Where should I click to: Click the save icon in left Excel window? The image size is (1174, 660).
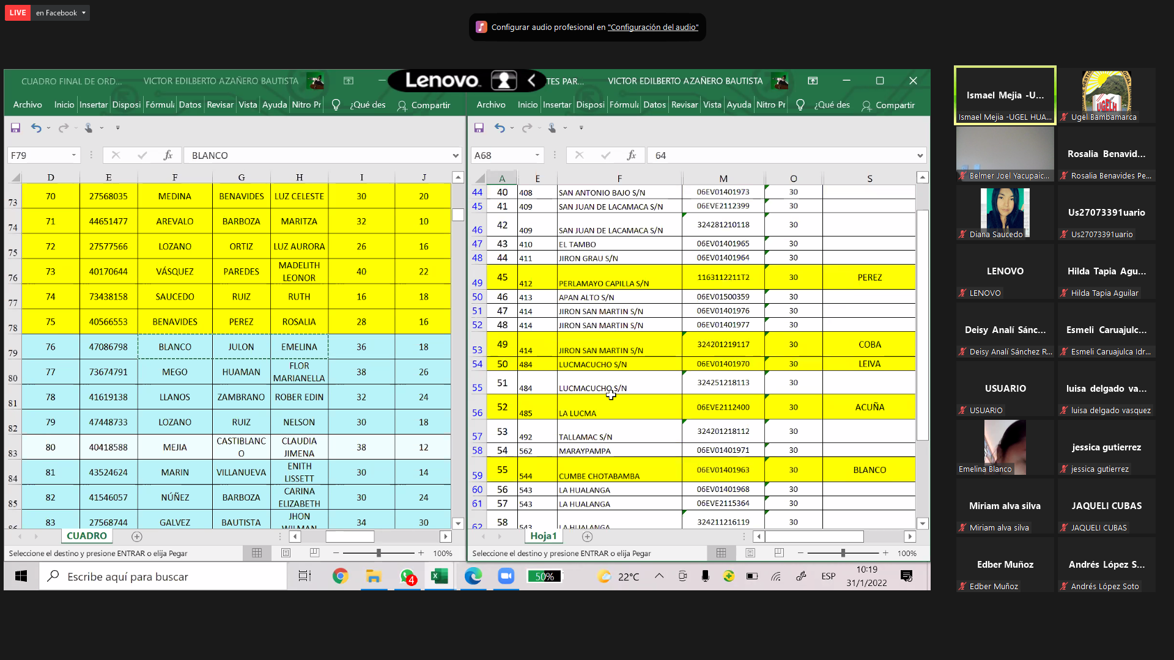coord(15,128)
